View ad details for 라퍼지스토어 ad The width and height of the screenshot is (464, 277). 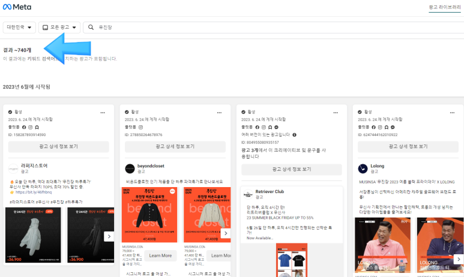click(x=59, y=147)
